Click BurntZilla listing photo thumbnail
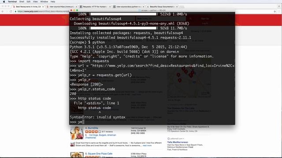Screen dimensions: 282x158 77,133
